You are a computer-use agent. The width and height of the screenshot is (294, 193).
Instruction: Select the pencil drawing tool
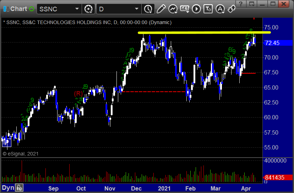[x=161, y=9]
